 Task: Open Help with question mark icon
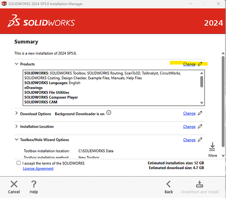click(x=34, y=184)
